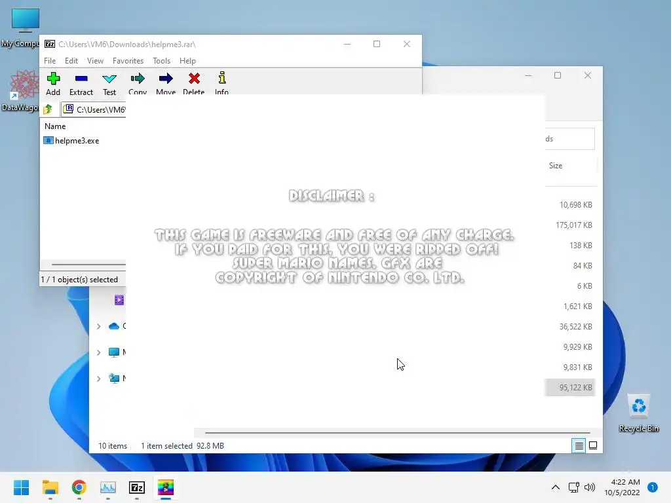
Task: Click the 7-Zip horizontal scrollbar
Action: click(88, 265)
